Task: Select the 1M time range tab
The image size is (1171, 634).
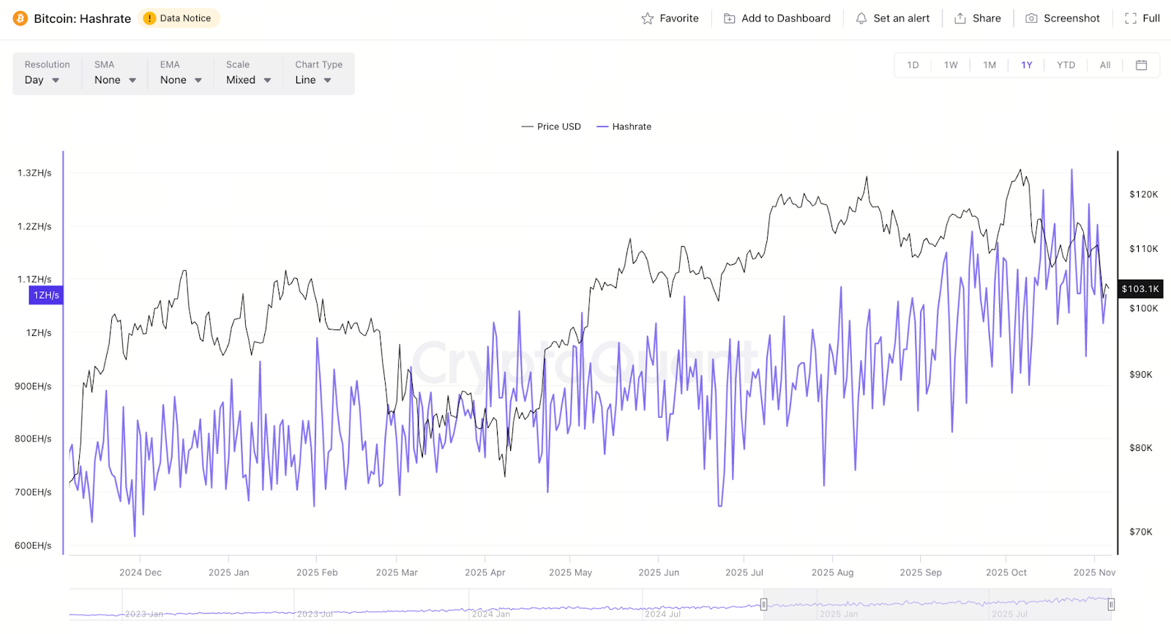Action: coord(989,65)
